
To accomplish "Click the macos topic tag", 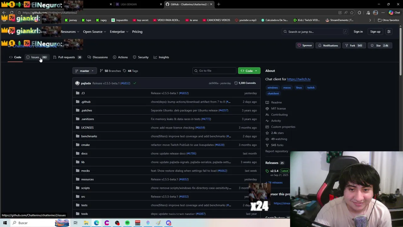I will click(287, 88).
